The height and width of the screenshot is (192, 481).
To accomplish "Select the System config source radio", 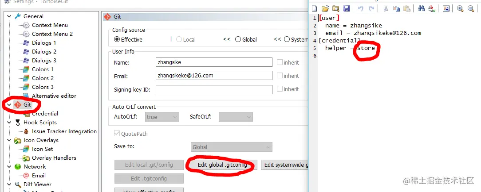I will click(287, 39).
